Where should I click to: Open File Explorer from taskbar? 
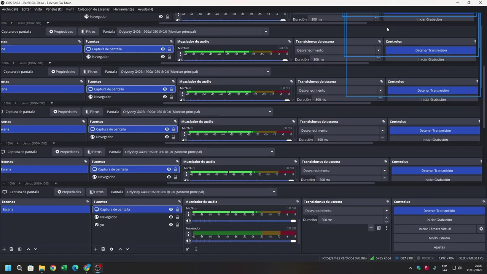pyautogui.click(x=42, y=268)
